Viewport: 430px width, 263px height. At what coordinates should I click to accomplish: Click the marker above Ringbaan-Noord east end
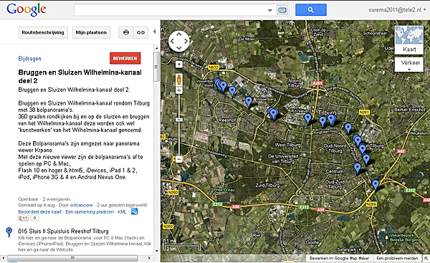click(x=348, y=128)
